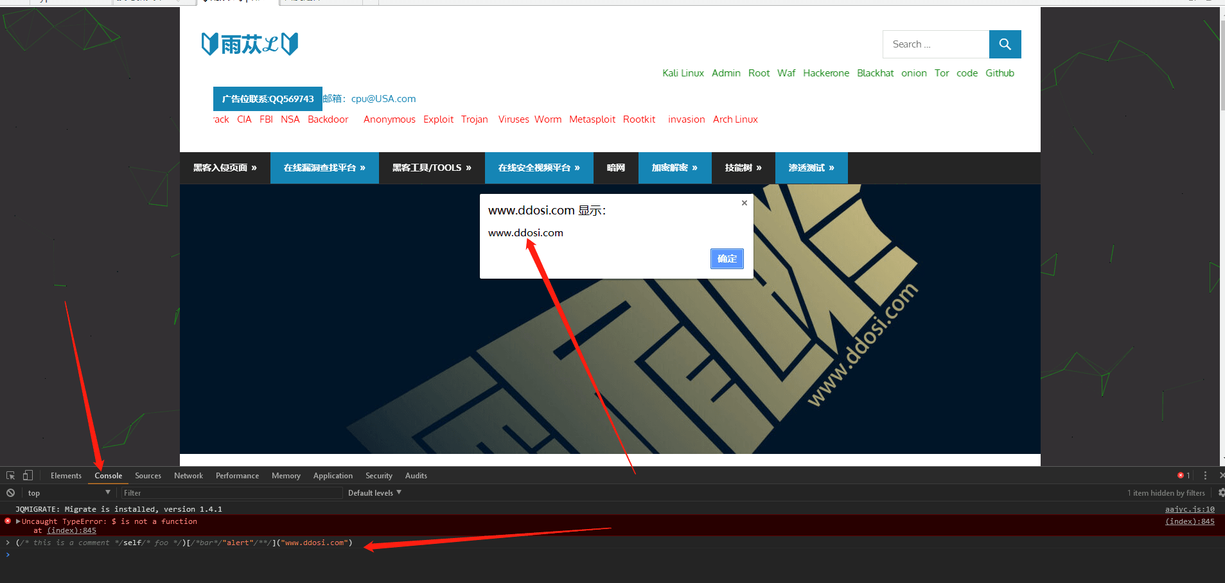Switch to the Elements tab
The width and height of the screenshot is (1225, 583).
[x=66, y=476]
